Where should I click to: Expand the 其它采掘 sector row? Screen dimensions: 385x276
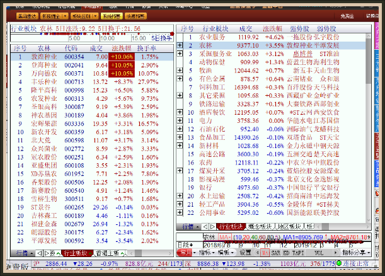point(180,95)
